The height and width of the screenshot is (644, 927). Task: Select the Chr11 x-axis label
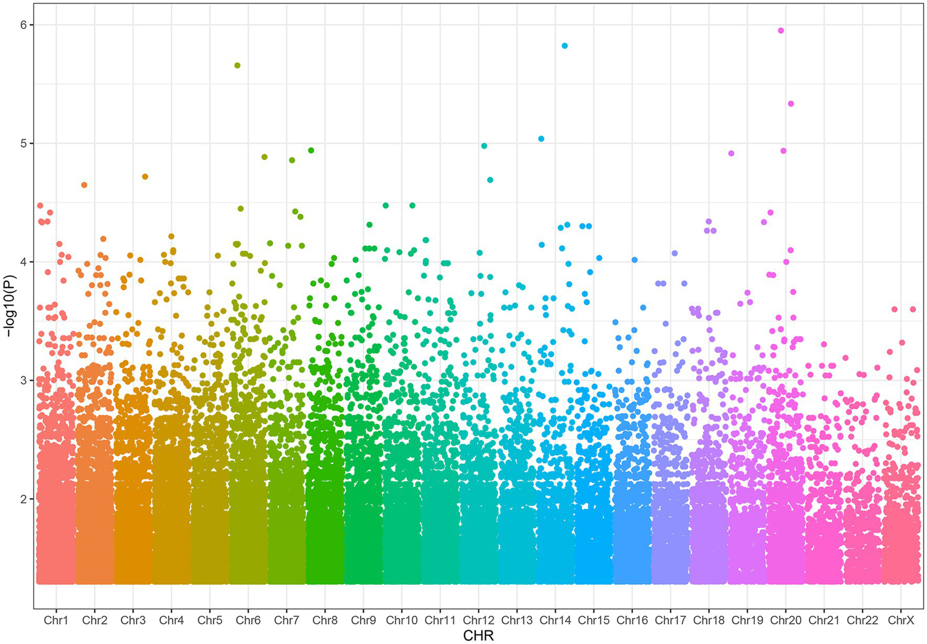pyautogui.click(x=440, y=620)
